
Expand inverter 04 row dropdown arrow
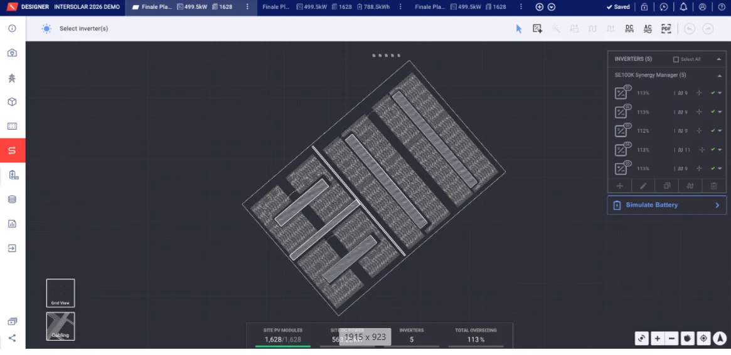point(720,150)
